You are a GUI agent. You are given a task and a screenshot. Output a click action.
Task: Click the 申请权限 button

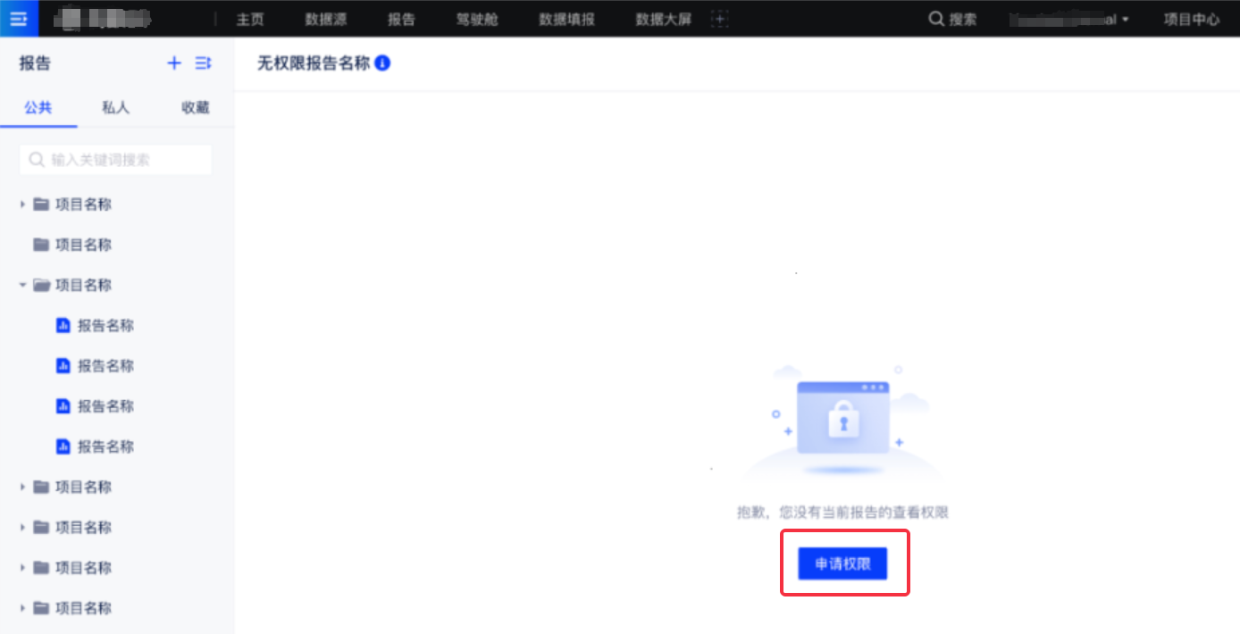(x=842, y=563)
